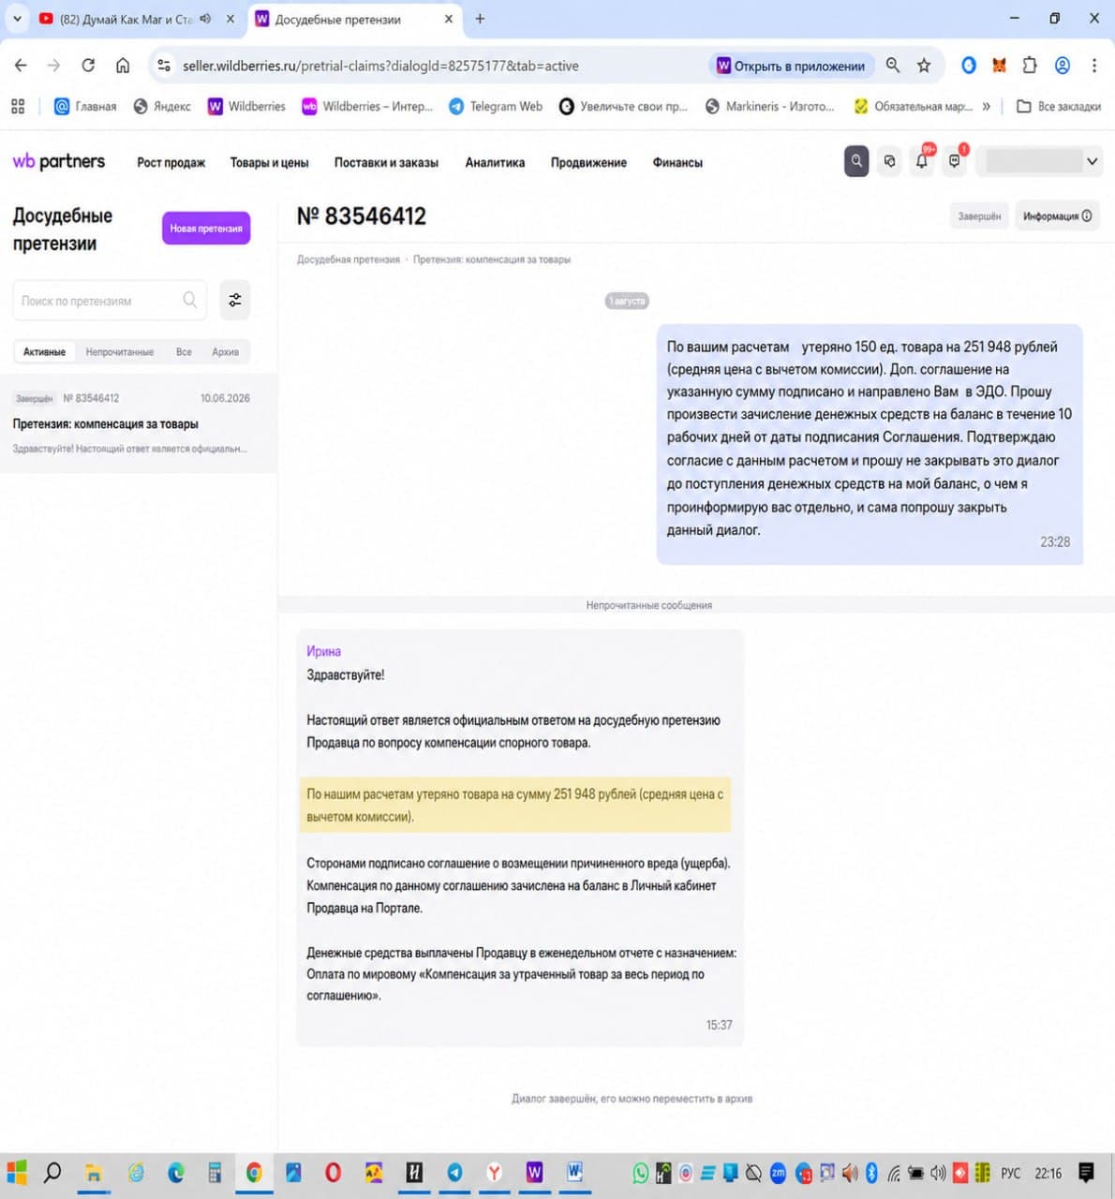Click the Поиск по претензиям search field

coord(111,300)
